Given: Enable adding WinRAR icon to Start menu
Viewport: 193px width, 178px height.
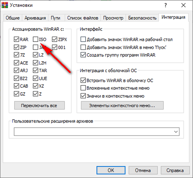Looking at the screenshot, I should [83, 47].
